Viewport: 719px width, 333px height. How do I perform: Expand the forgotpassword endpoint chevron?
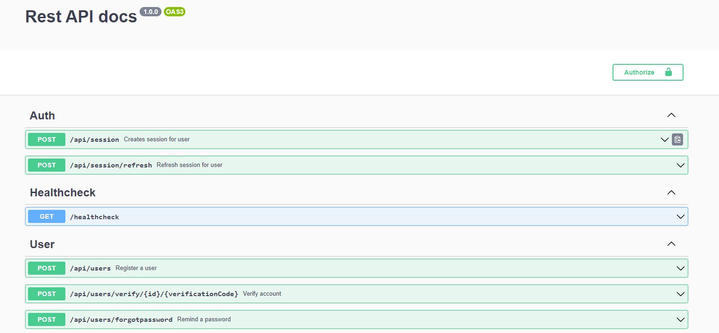tap(680, 319)
